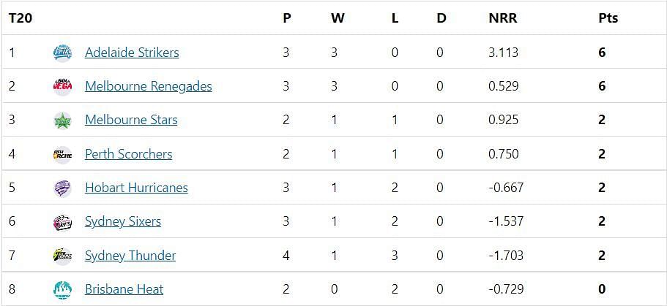Image resolution: width=667 pixels, height=306 pixels.
Task: Click the Pts column header
Action: [608, 19]
